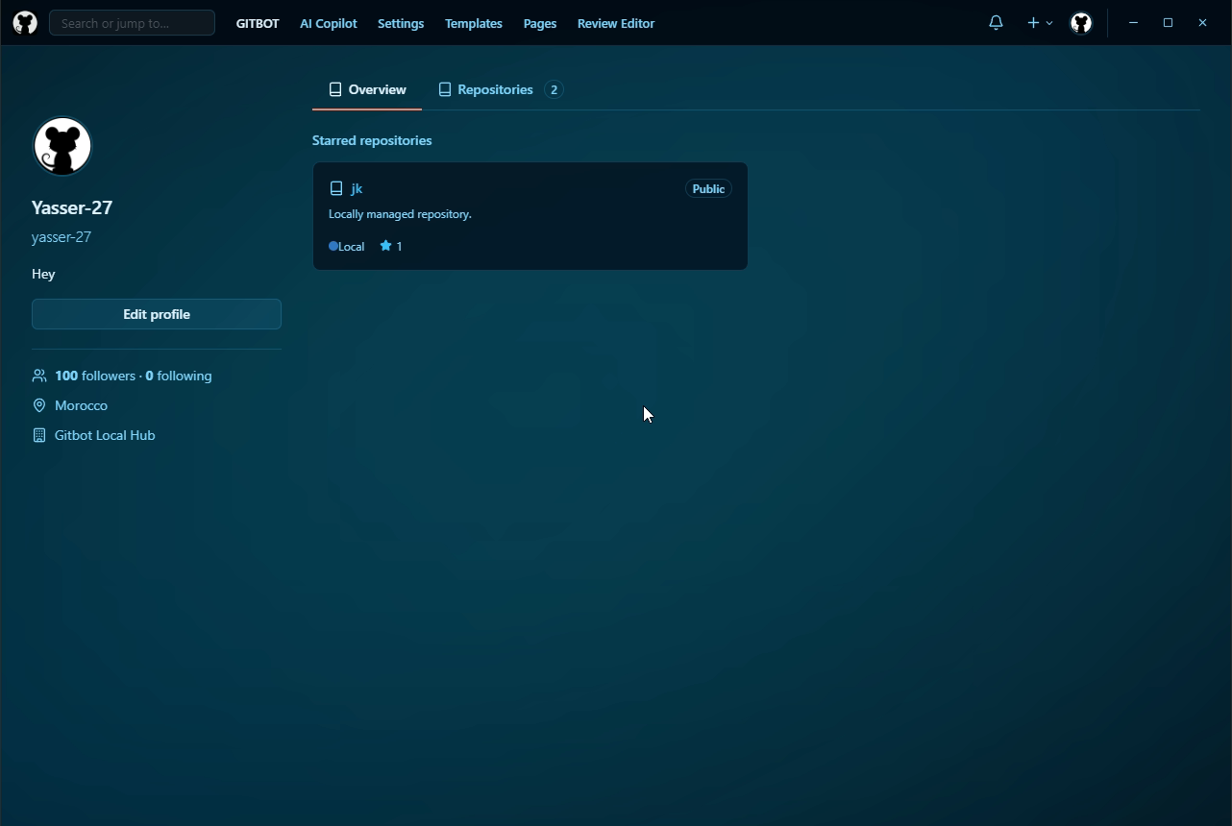Open the Templates page
Image resolution: width=1232 pixels, height=826 pixels.
click(x=473, y=23)
